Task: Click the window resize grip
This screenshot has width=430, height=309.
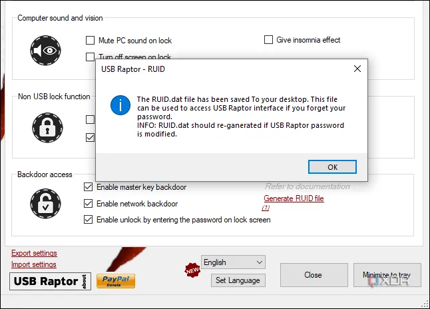Action: [425, 304]
